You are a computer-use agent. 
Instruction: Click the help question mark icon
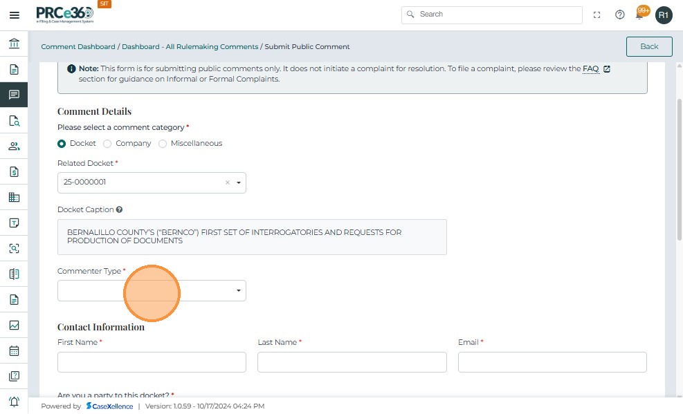coord(620,15)
